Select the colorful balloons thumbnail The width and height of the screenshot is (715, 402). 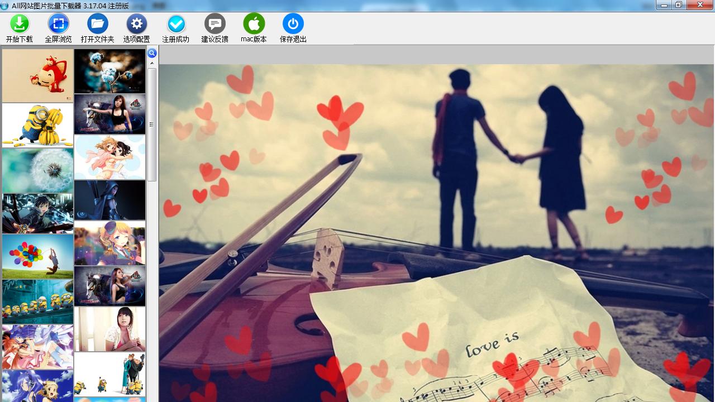point(38,256)
